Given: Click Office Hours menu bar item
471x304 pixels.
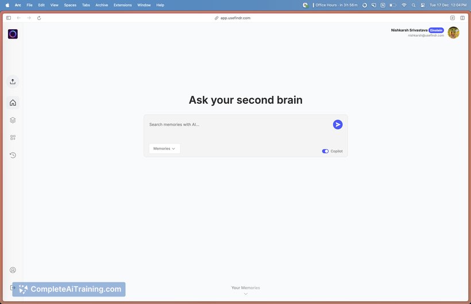Looking at the screenshot, I should click(x=335, y=5).
